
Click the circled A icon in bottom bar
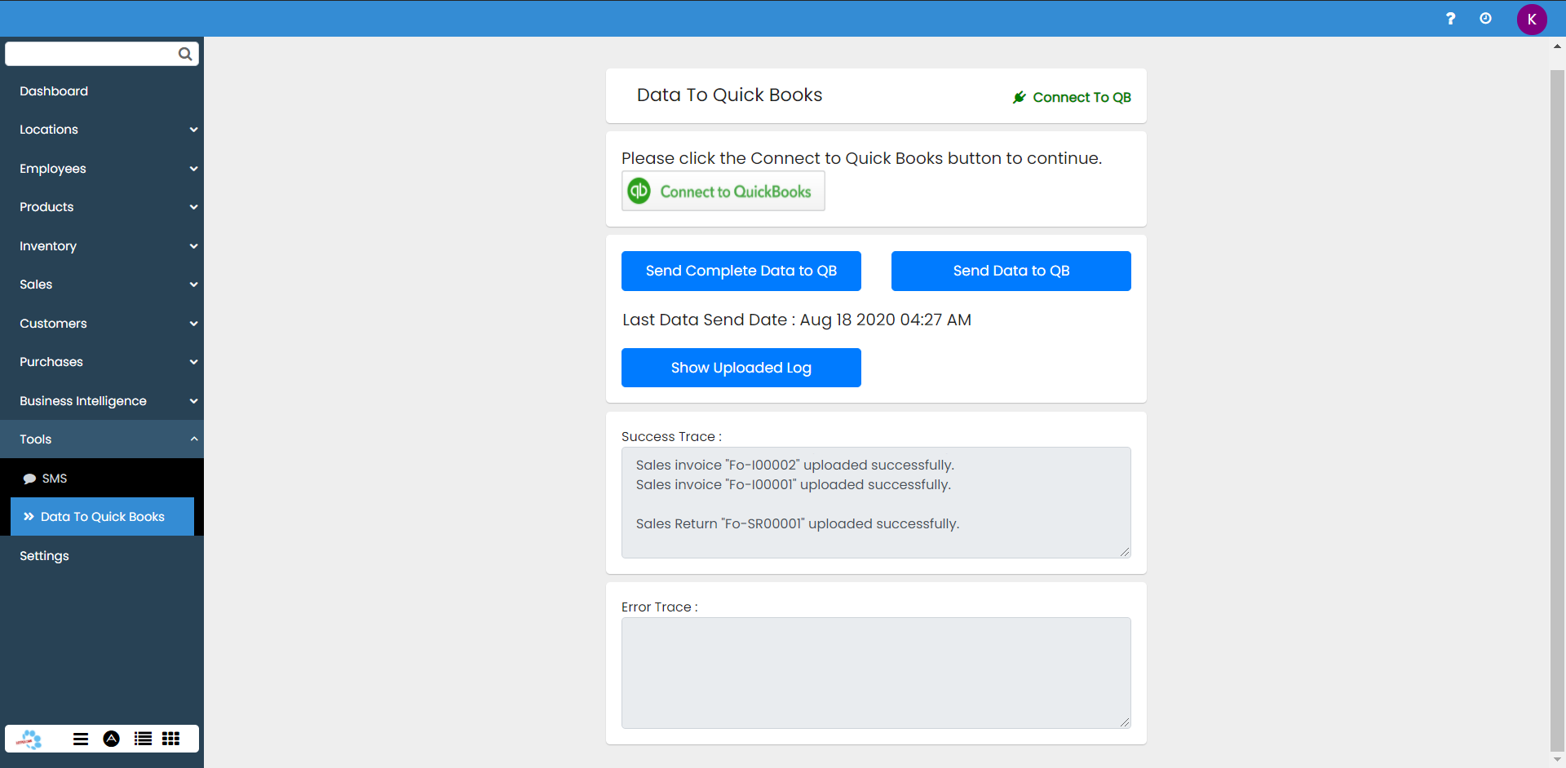pos(112,739)
